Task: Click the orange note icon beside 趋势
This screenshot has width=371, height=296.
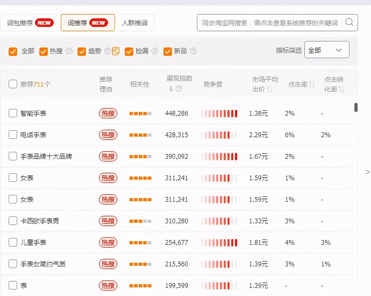Action: click(116, 51)
